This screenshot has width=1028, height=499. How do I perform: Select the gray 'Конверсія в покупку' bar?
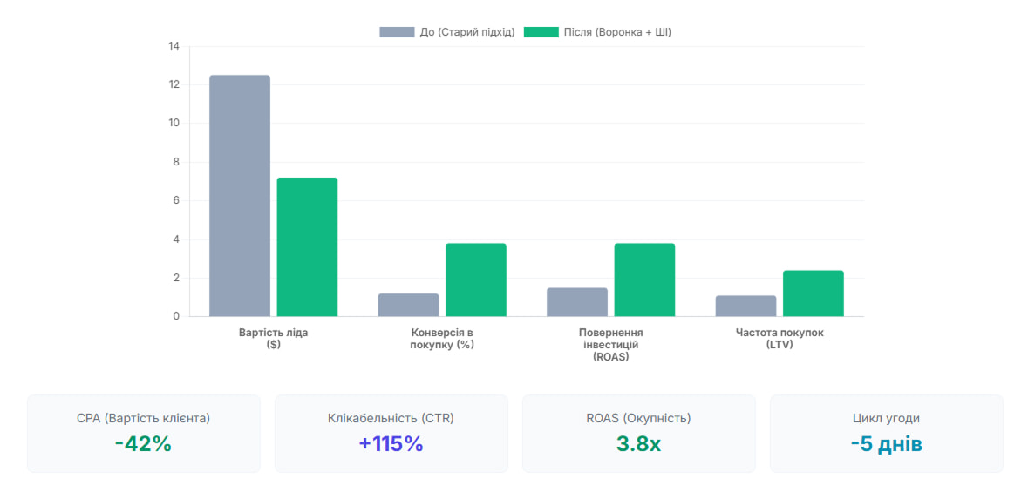pos(408,305)
